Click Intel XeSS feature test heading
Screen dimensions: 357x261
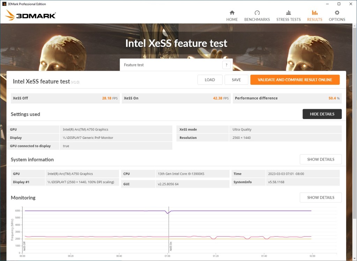(x=41, y=81)
